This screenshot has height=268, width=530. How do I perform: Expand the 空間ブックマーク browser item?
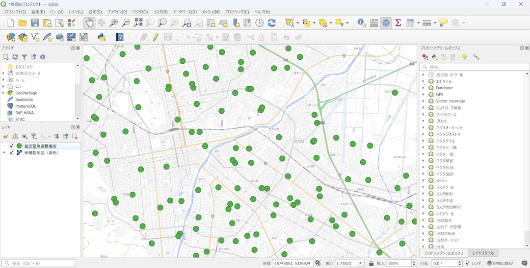pos(3,73)
